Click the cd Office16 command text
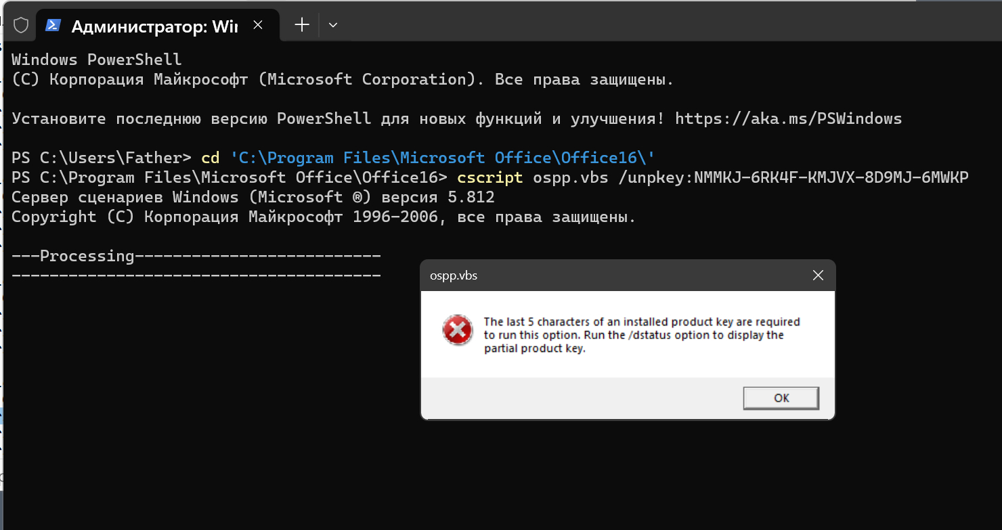1002x530 pixels. coord(428,158)
